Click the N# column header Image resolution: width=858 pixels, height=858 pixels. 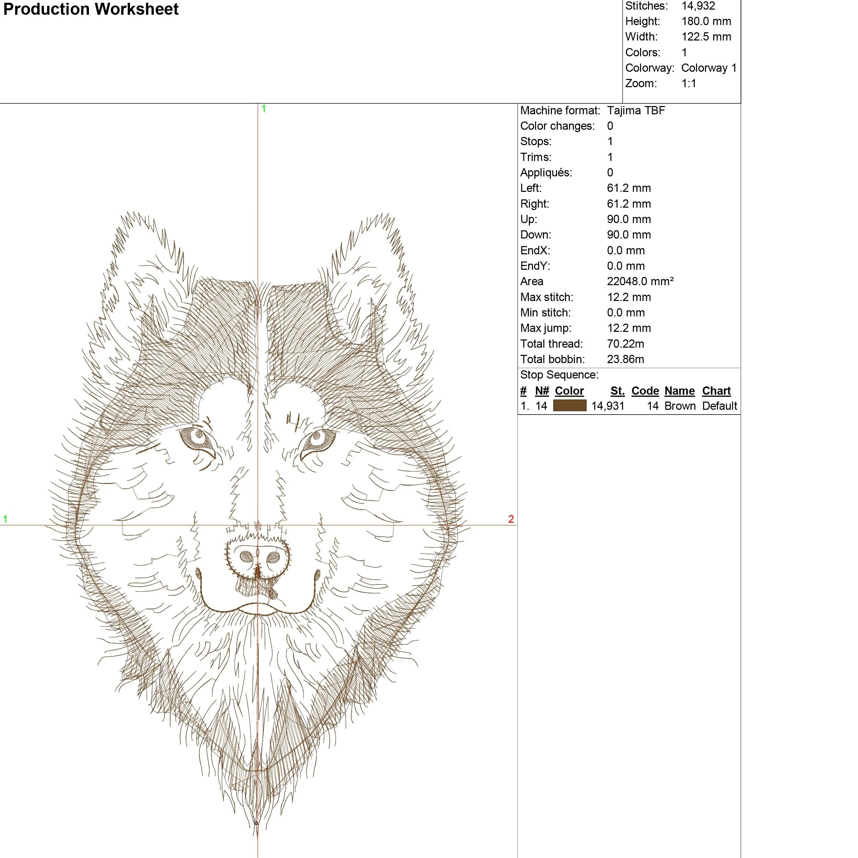click(x=542, y=391)
